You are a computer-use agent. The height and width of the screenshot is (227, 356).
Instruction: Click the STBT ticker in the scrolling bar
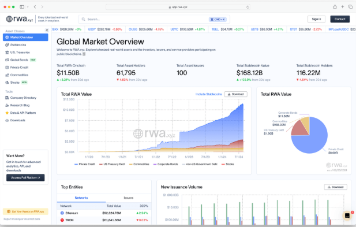tap(293, 29)
